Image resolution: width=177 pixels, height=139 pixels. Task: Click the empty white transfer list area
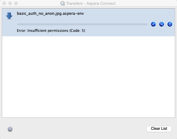88,77
